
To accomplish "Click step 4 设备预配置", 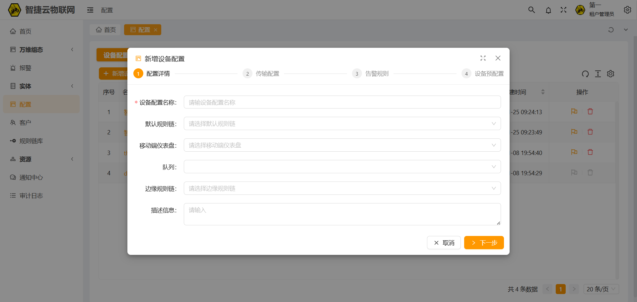I will (x=483, y=74).
